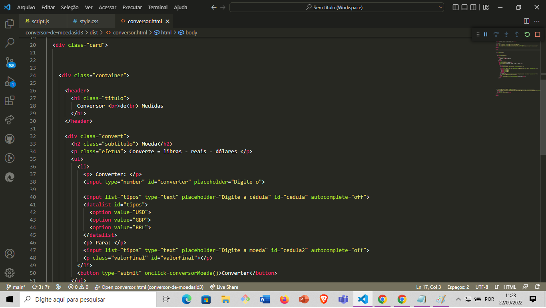Image resolution: width=546 pixels, height=308 pixels.
Task: Go forward with the navigation arrow
Action: click(223, 7)
